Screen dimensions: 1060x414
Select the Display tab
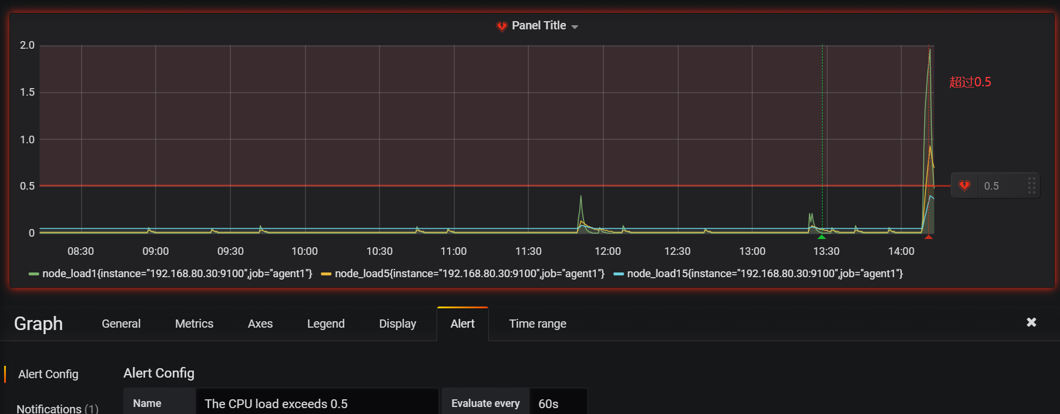click(x=397, y=324)
